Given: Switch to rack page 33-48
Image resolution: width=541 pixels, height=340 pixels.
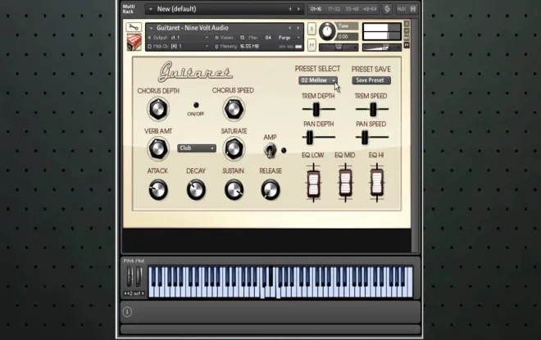Looking at the screenshot, I should [352, 9].
